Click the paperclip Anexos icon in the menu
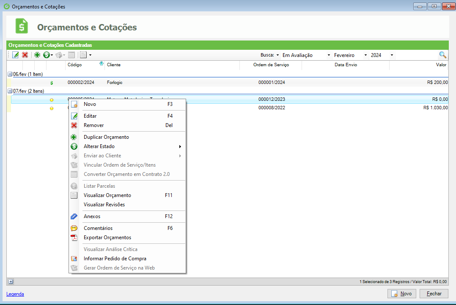Viewport: 456px width, 305px height. [74, 216]
